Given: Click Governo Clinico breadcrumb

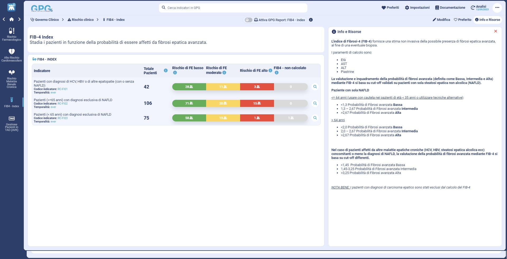Looking at the screenshot, I should 45,20.
